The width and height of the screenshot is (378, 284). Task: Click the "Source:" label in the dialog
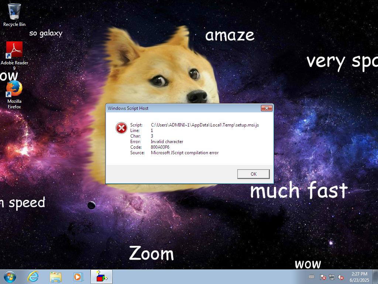click(137, 153)
